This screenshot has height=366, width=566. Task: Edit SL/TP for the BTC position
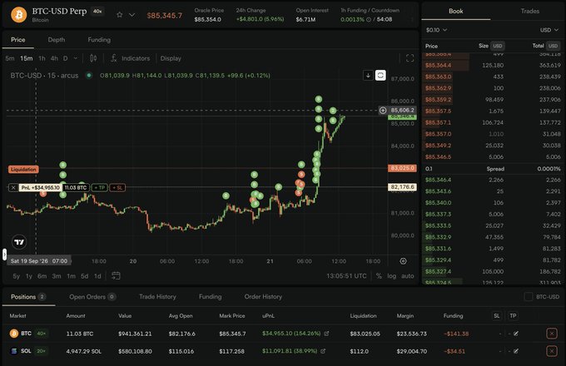(516, 334)
